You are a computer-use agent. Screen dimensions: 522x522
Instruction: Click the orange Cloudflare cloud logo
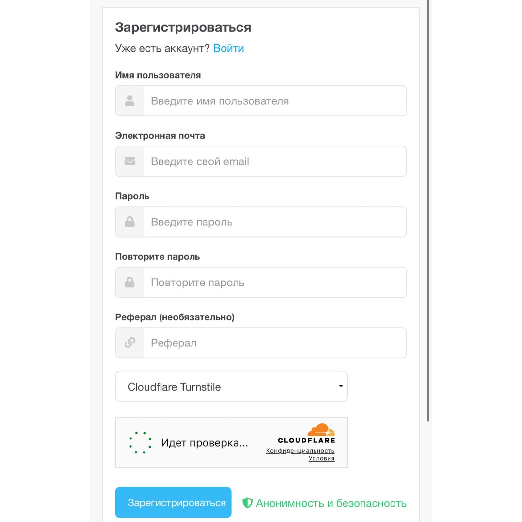[x=321, y=430]
